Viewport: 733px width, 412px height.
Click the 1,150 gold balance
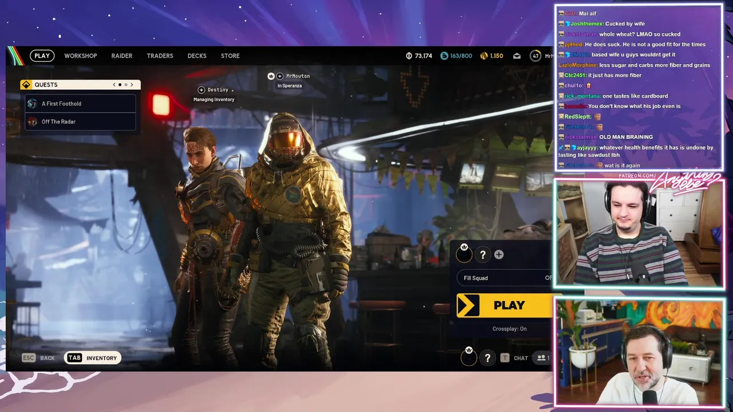[496, 56]
